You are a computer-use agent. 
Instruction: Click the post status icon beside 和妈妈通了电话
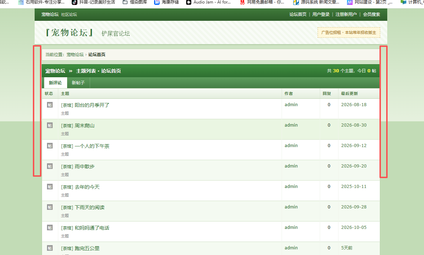[x=50, y=227]
